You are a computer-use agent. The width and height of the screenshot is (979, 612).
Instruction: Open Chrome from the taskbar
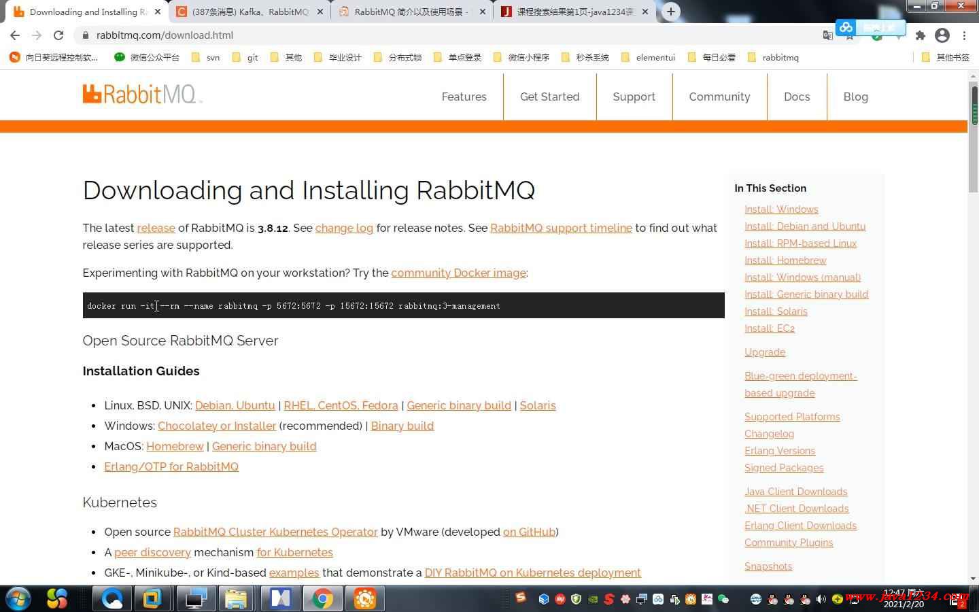[x=322, y=598]
